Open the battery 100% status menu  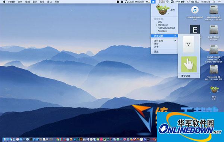[x=180, y=2]
